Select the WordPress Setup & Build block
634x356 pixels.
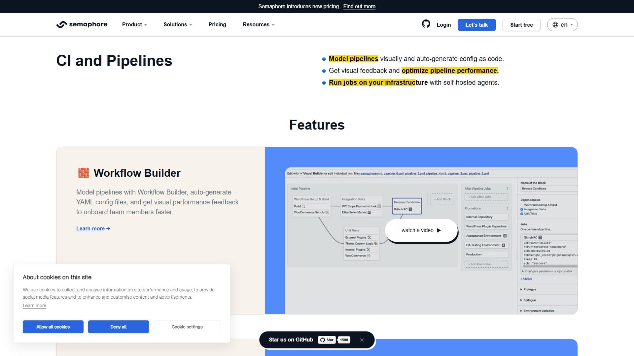click(311, 206)
